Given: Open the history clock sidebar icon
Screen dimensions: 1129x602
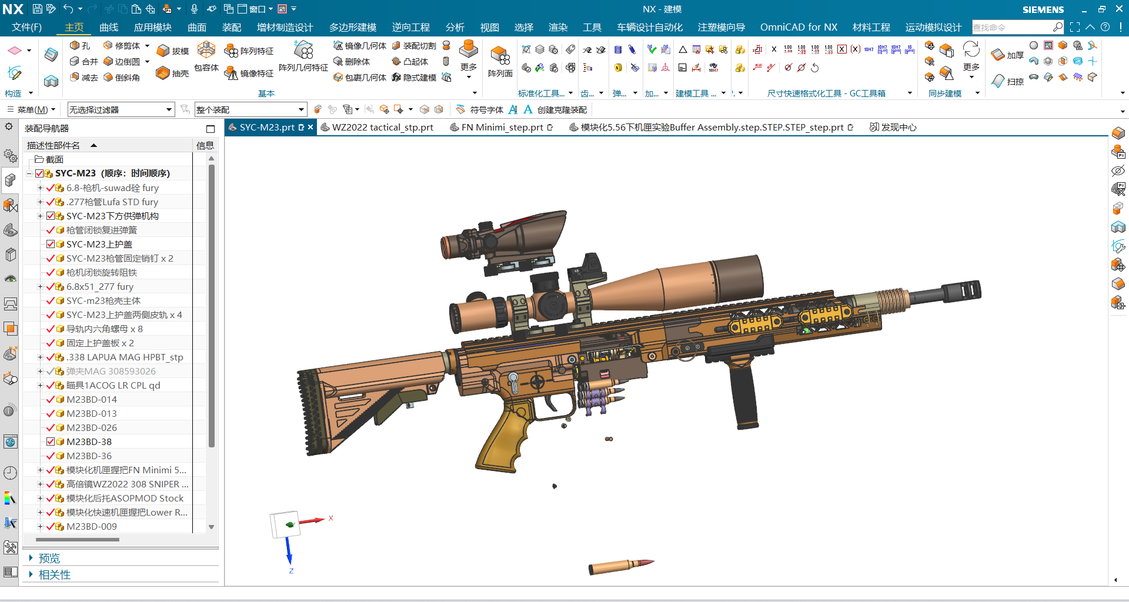Looking at the screenshot, I should point(10,473).
